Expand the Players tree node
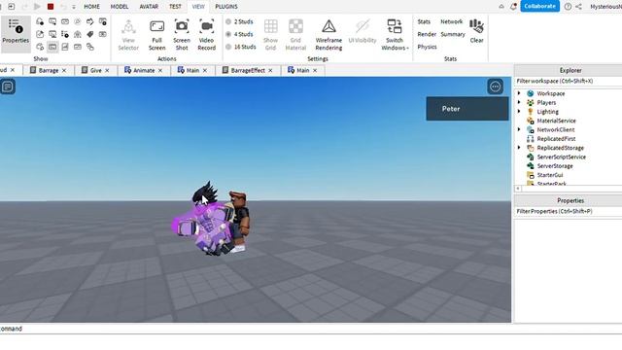Image resolution: width=622 pixels, height=350 pixels. [x=519, y=102]
